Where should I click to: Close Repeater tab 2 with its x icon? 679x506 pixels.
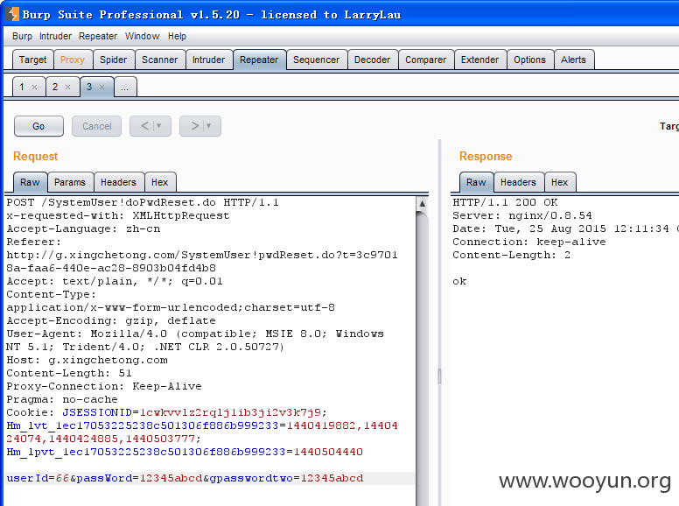click(68, 87)
